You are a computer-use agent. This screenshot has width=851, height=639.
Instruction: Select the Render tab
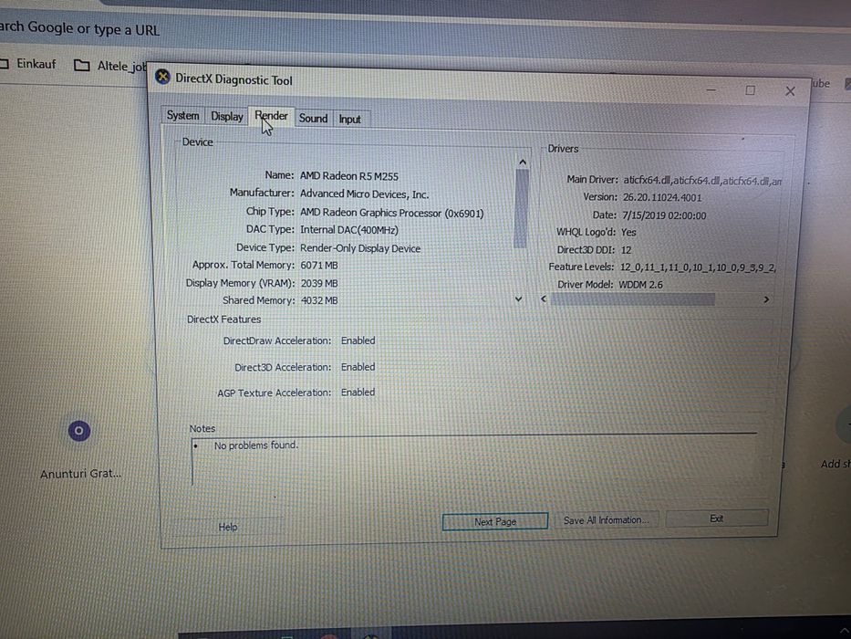tap(272, 116)
